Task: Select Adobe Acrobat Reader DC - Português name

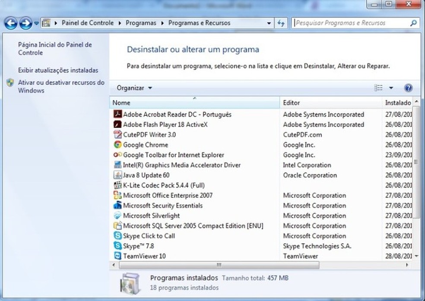Action: pyautogui.click(x=177, y=114)
